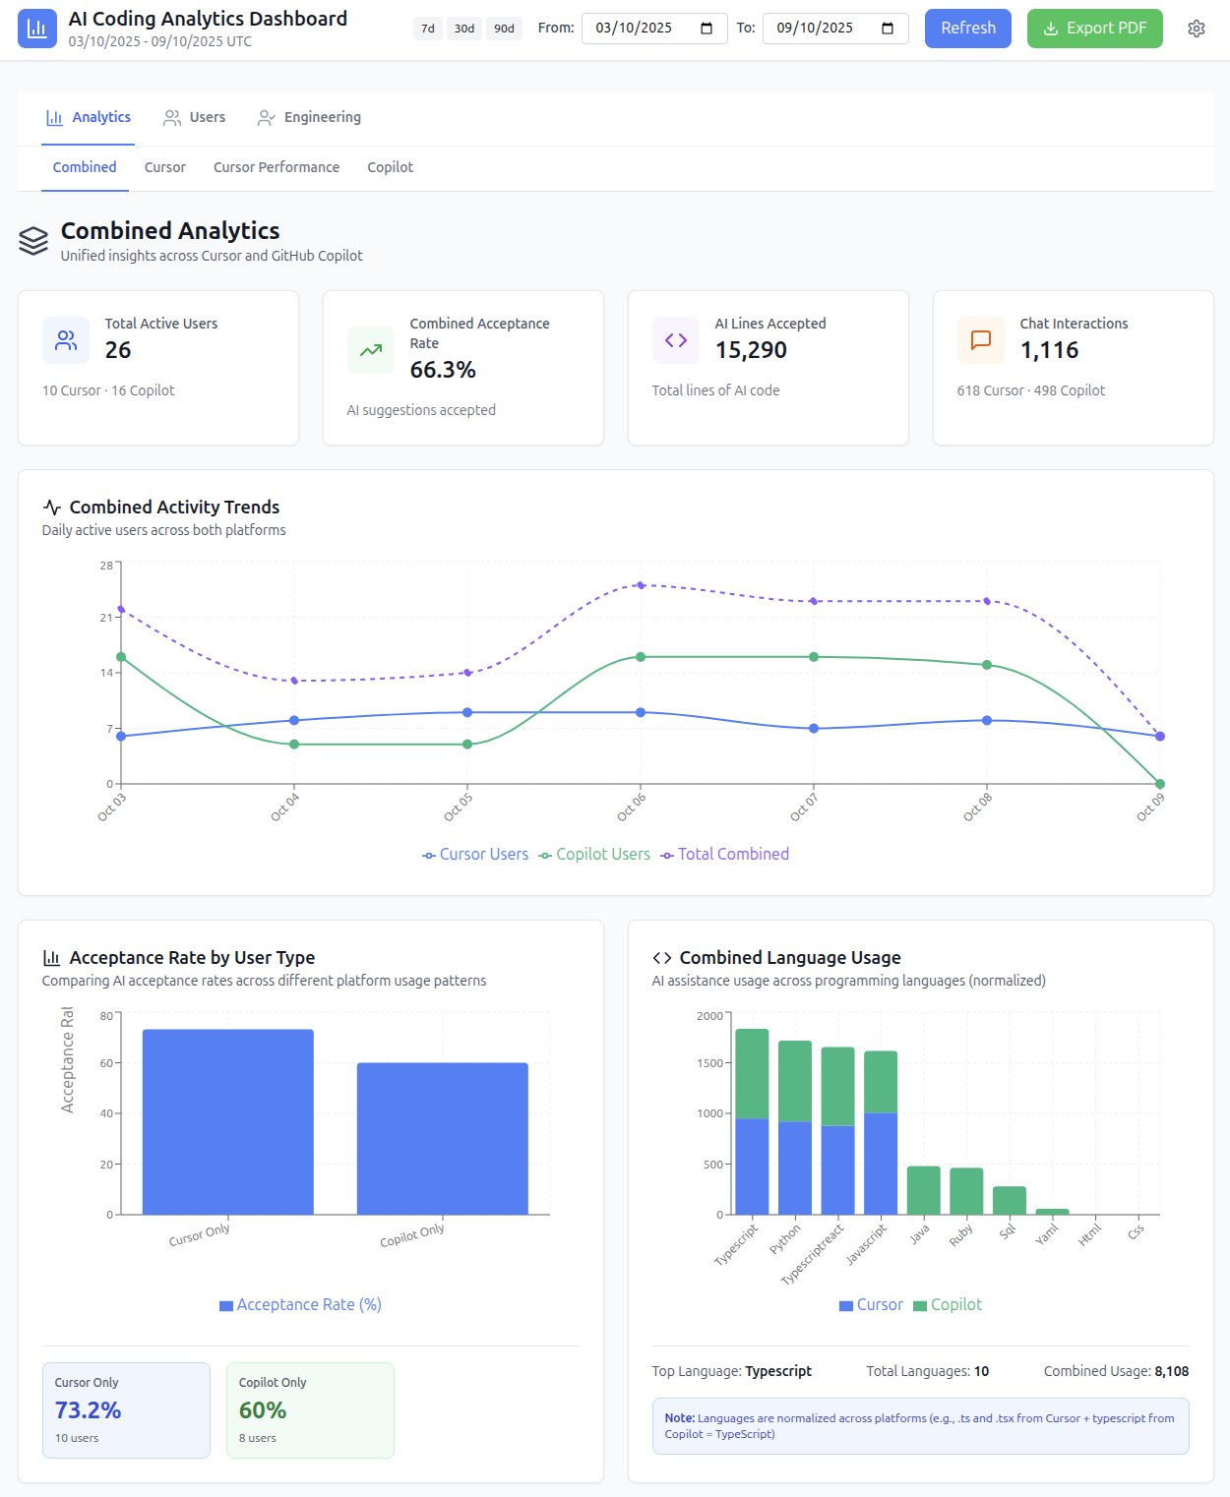Open calendar picker in From date field
The width and height of the screenshot is (1230, 1497).
707,29
